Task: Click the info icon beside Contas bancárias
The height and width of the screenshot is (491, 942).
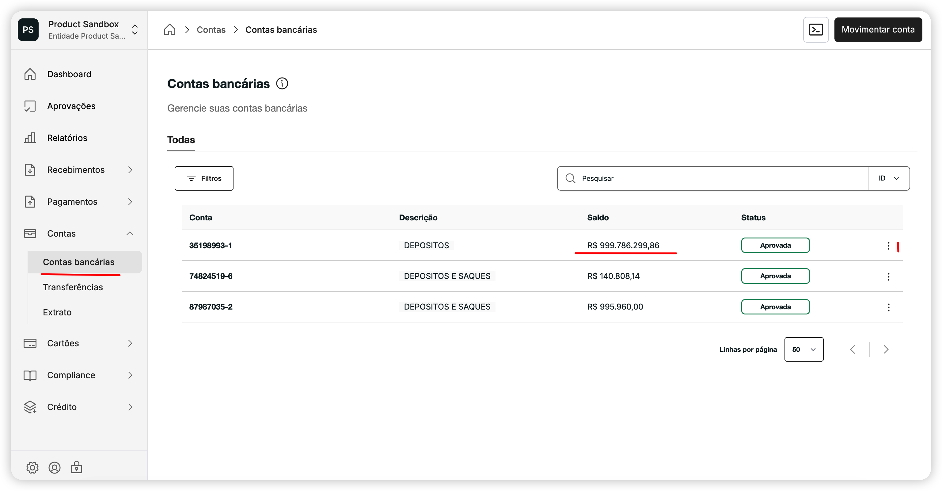Action: coord(282,83)
